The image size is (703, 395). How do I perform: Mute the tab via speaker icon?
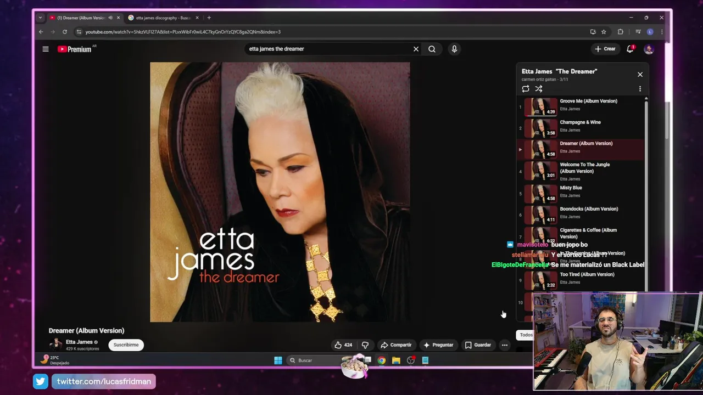[x=110, y=18]
